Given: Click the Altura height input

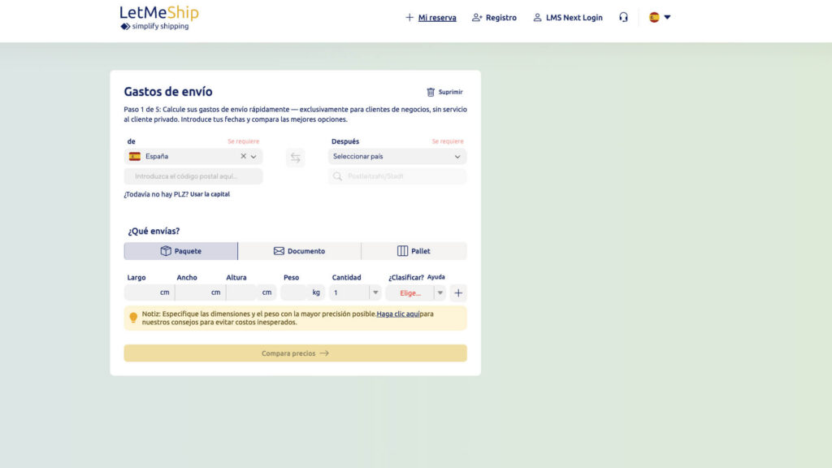Looking at the screenshot, I should (x=251, y=292).
